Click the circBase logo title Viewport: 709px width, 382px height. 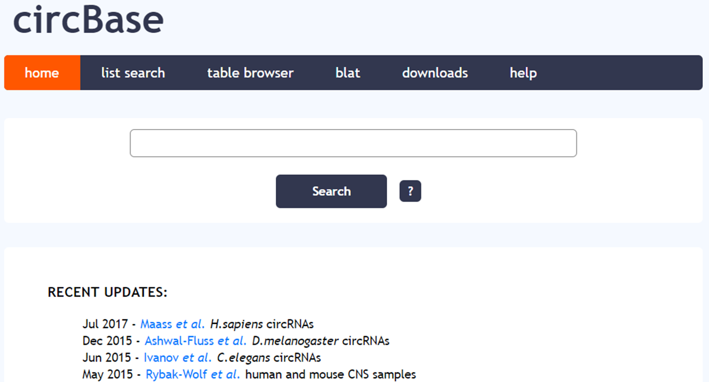click(88, 20)
